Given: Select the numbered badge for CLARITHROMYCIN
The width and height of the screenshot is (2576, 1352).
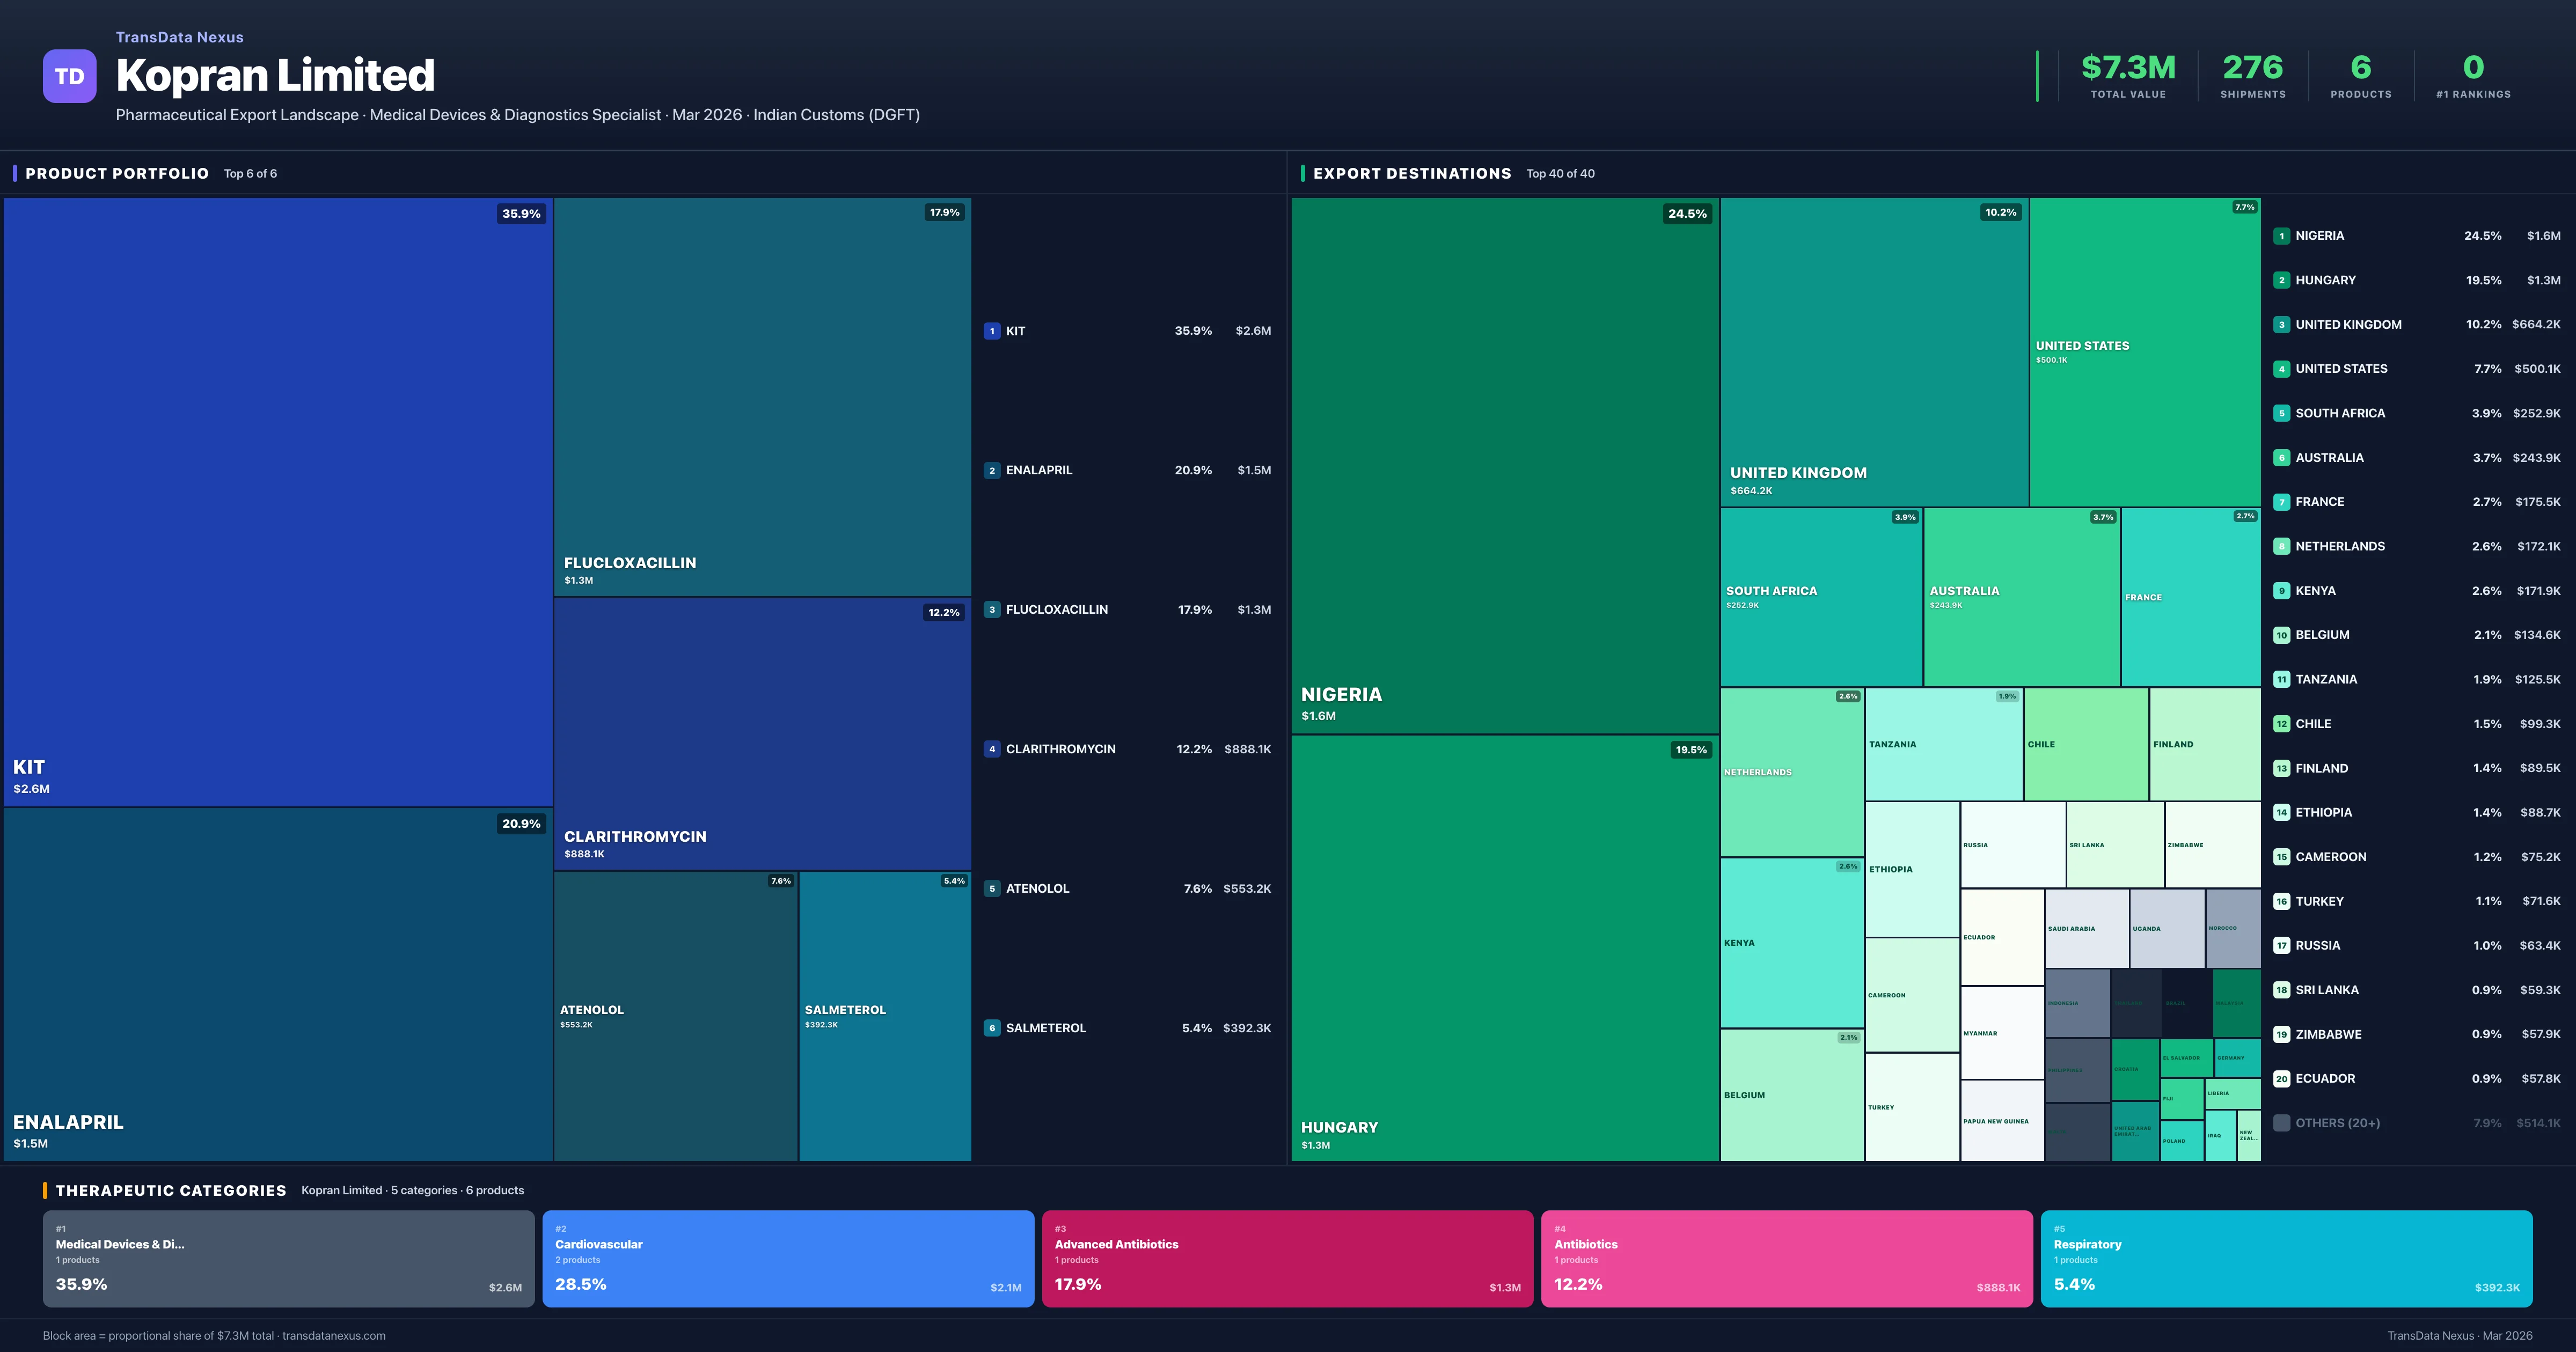Looking at the screenshot, I should pos(992,748).
